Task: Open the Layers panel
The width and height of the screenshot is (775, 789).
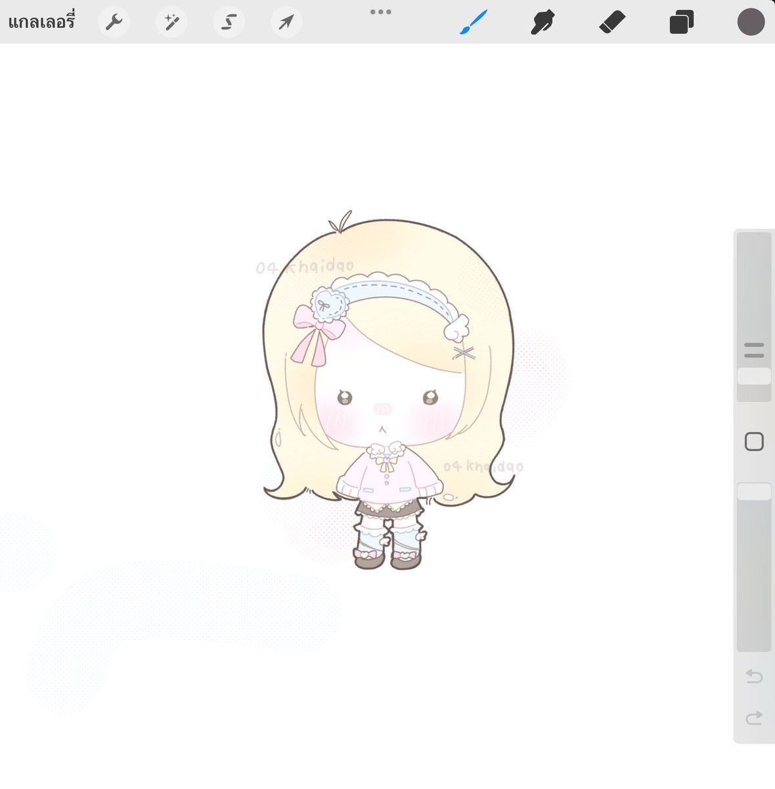Action: [682, 23]
